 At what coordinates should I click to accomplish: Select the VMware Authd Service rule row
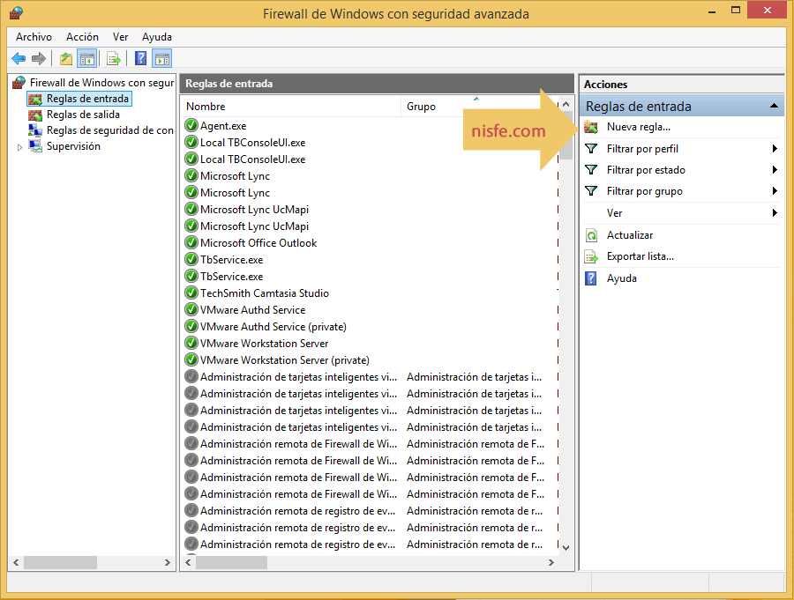(252, 309)
